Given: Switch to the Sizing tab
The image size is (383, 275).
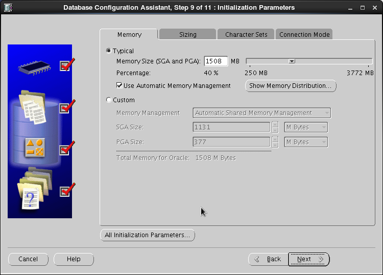Looking at the screenshot, I should [187, 34].
